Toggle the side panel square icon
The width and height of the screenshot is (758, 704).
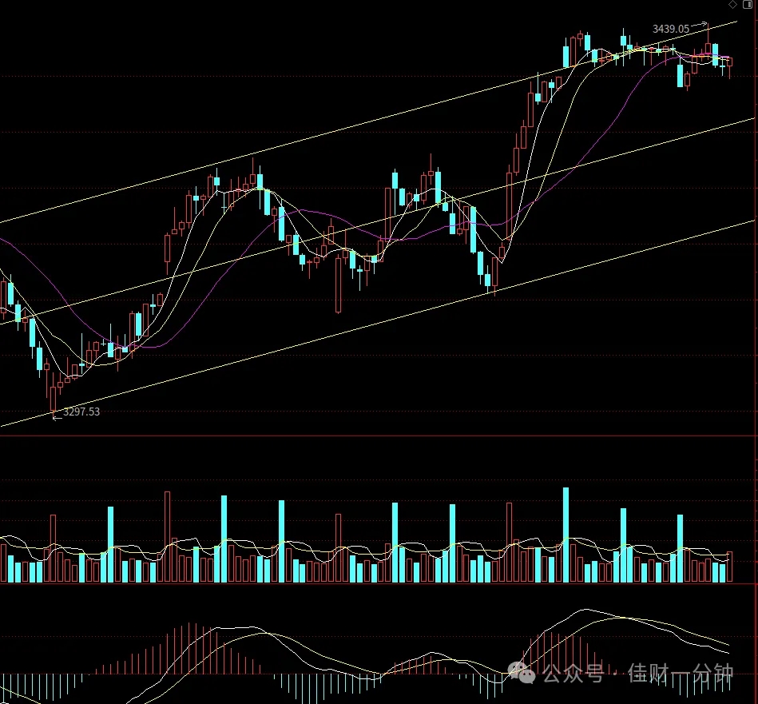(747, 4)
